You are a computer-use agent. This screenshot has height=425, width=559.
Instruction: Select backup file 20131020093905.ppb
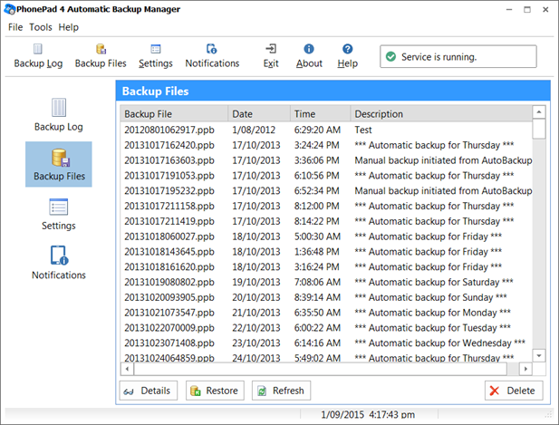tap(169, 297)
